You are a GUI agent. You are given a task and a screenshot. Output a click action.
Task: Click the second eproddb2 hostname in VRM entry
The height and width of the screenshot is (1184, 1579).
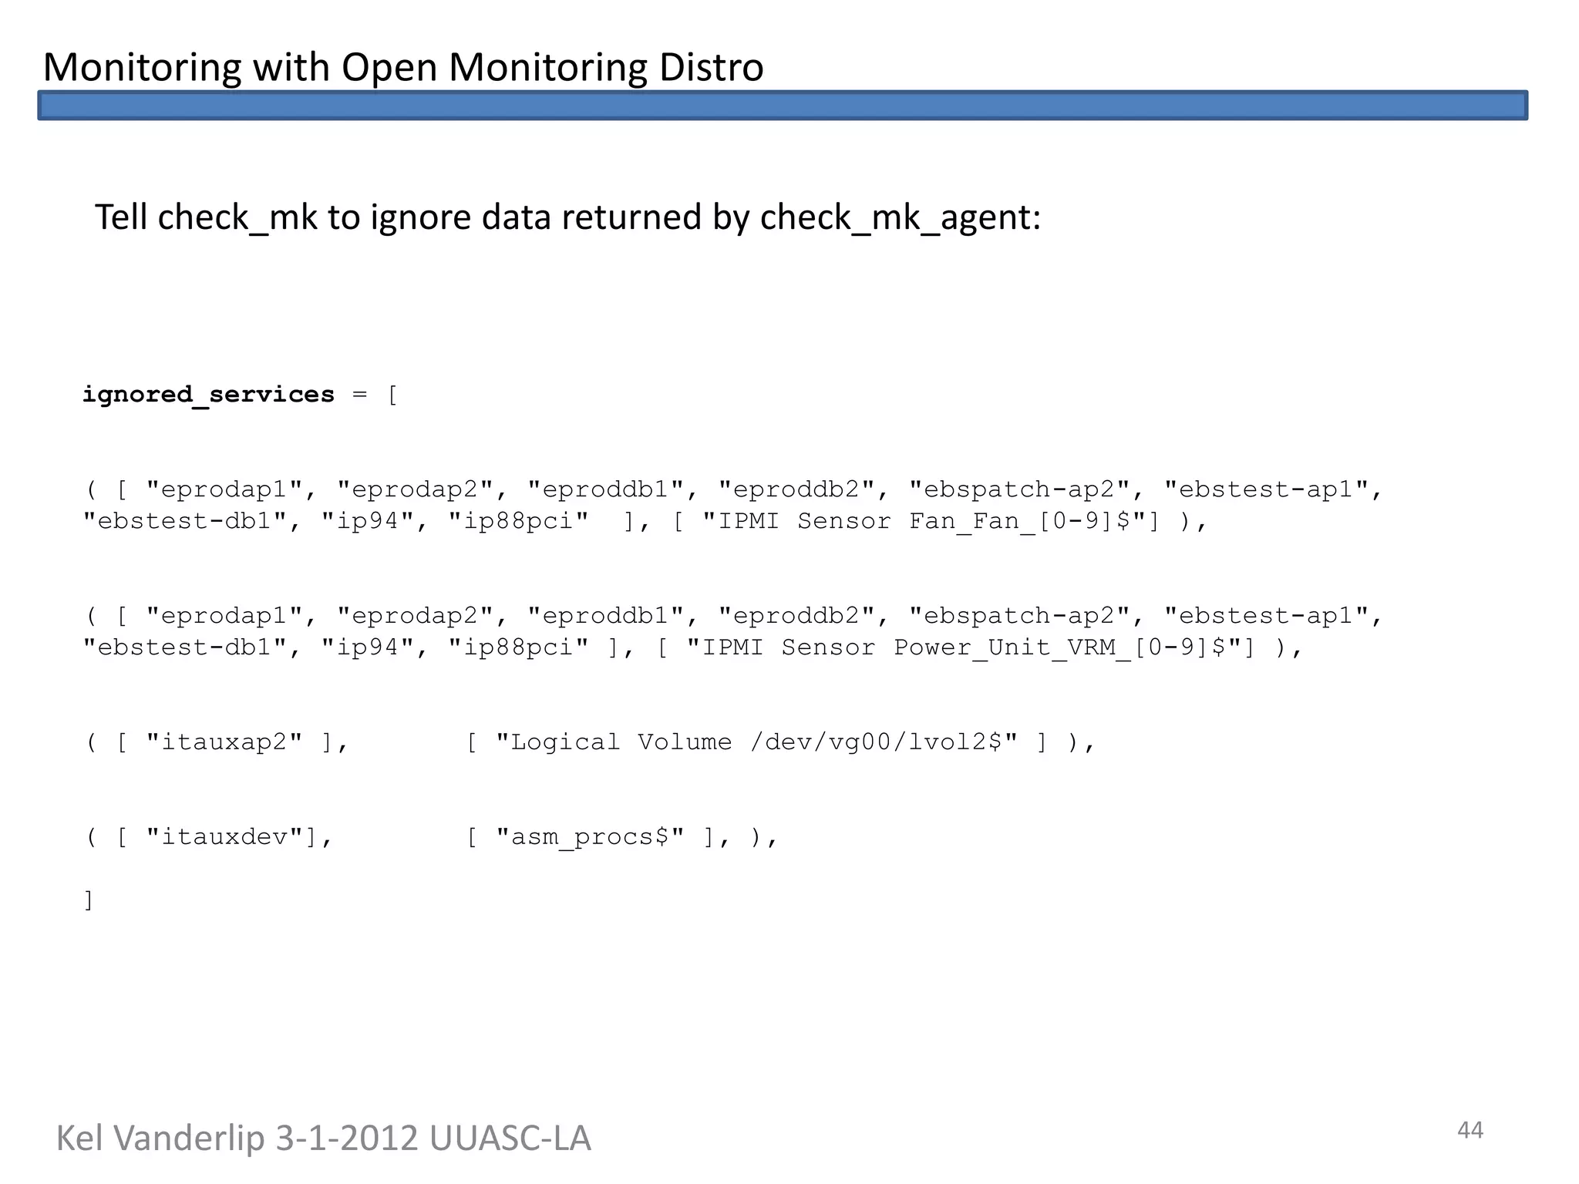(x=796, y=616)
